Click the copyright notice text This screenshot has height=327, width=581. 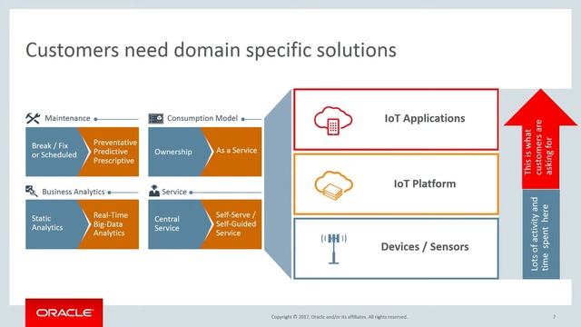pos(339,317)
